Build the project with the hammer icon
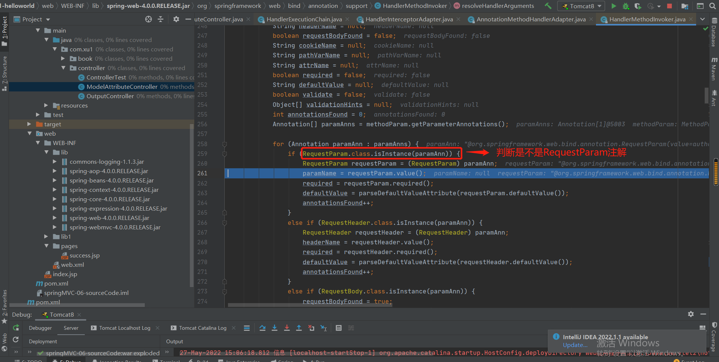The height and width of the screenshot is (362, 719). coord(548,6)
